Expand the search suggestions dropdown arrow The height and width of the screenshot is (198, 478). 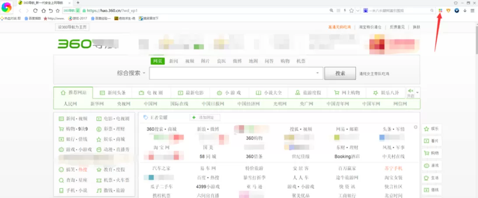[318, 73]
